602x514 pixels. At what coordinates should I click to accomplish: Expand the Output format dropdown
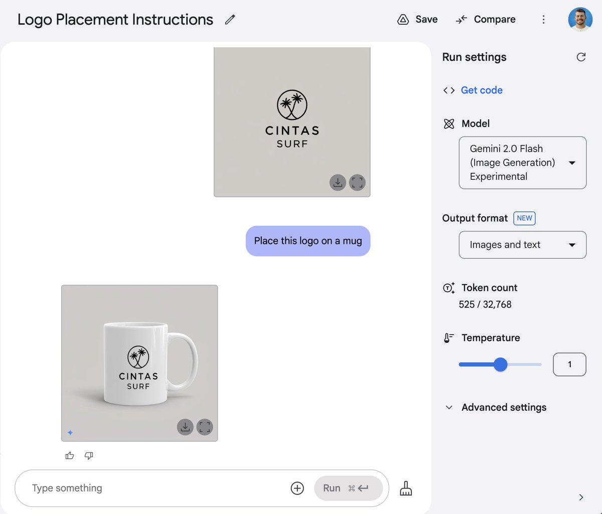523,245
